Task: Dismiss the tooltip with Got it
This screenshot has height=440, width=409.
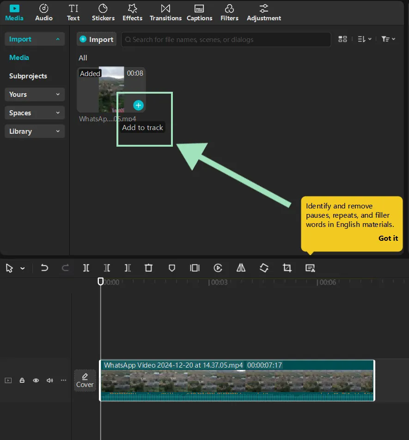Action: click(x=388, y=238)
